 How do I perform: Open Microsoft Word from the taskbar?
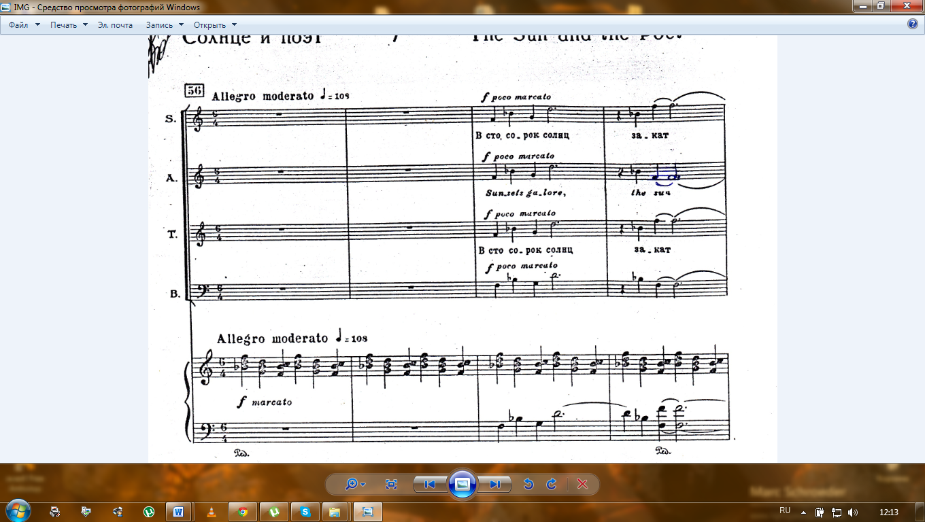coord(179,511)
